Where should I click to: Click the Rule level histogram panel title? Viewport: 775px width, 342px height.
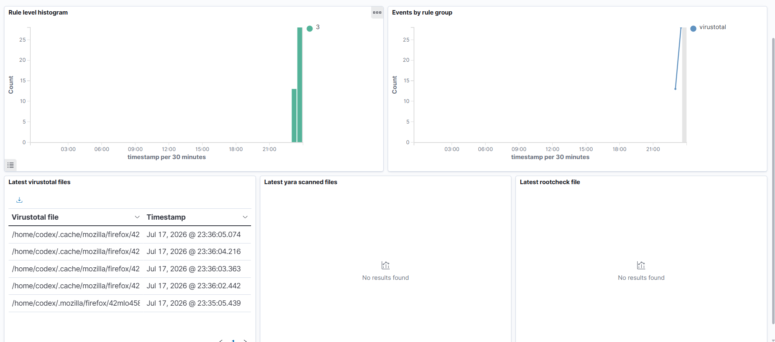pos(38,13)
